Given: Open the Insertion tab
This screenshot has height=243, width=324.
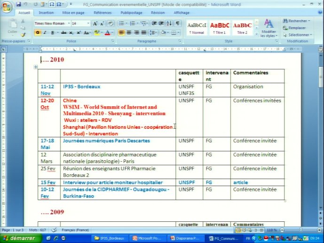Looking at the screenshot, I should click(46, 13).
